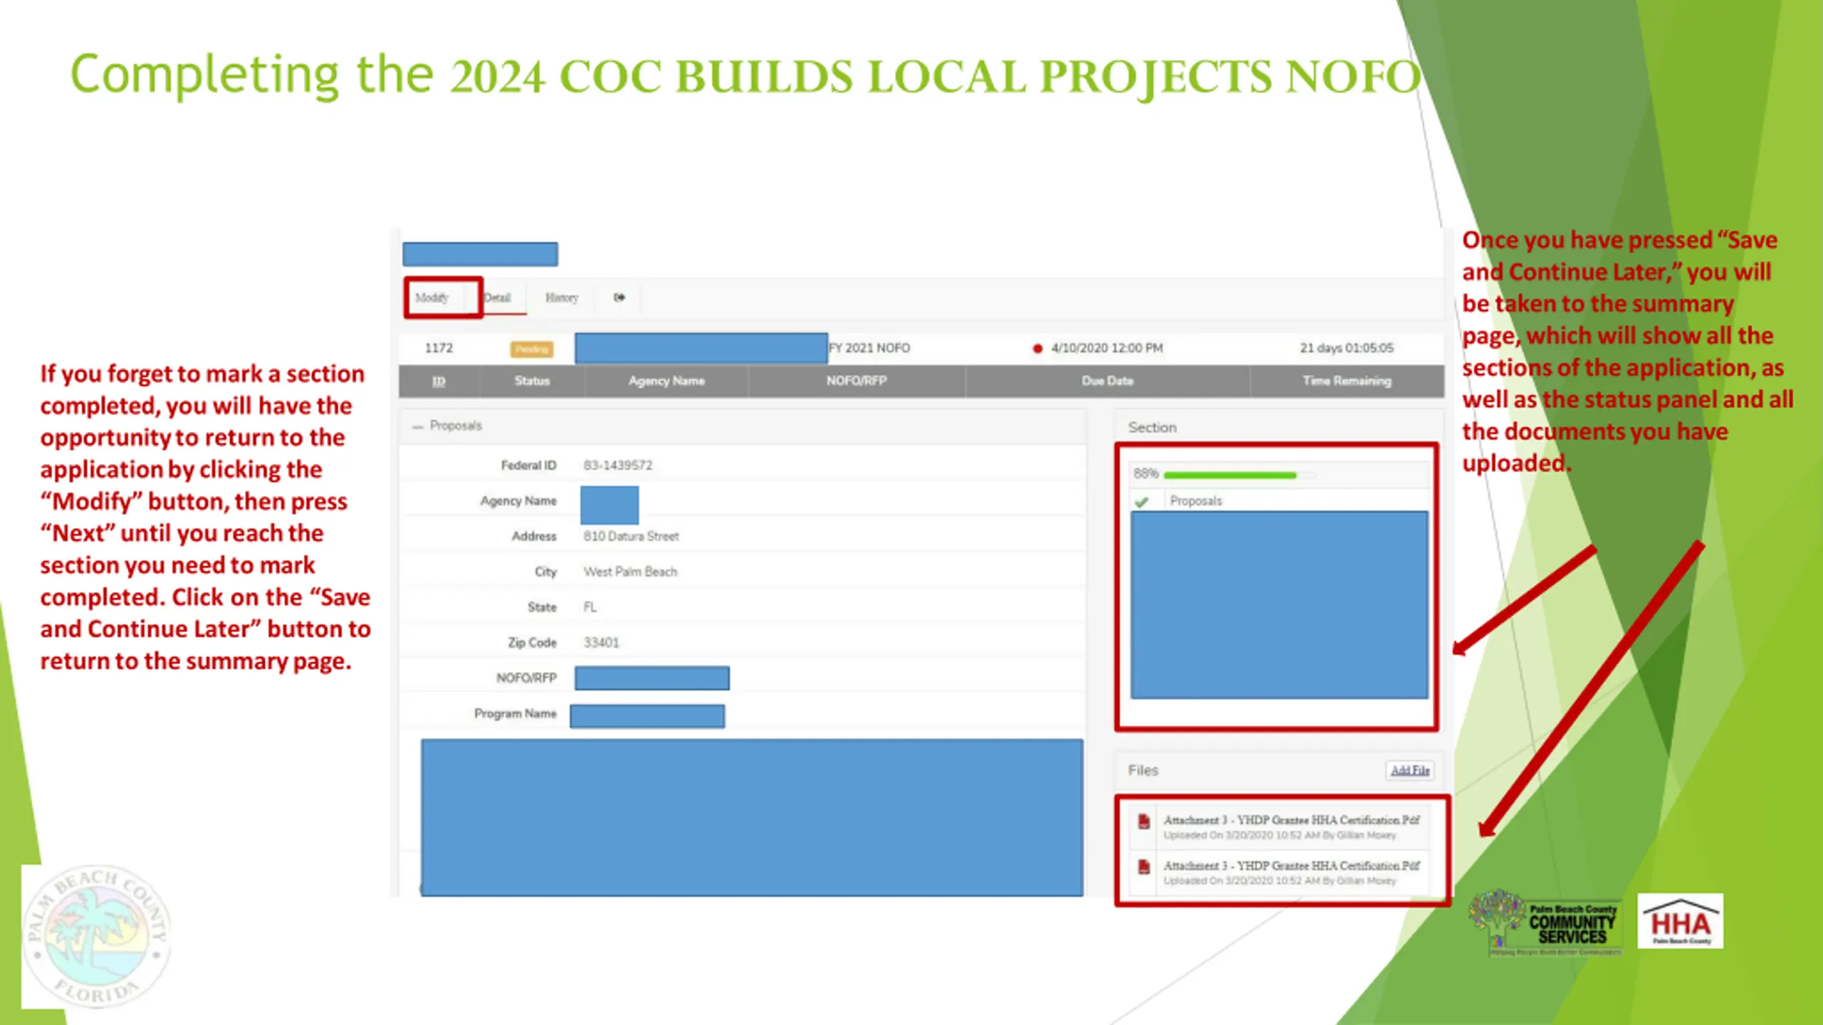Open second Attachment 3 YHDP Certification file
The height and width of the screenshot is (1025, 1823).
coord(1291,866)
